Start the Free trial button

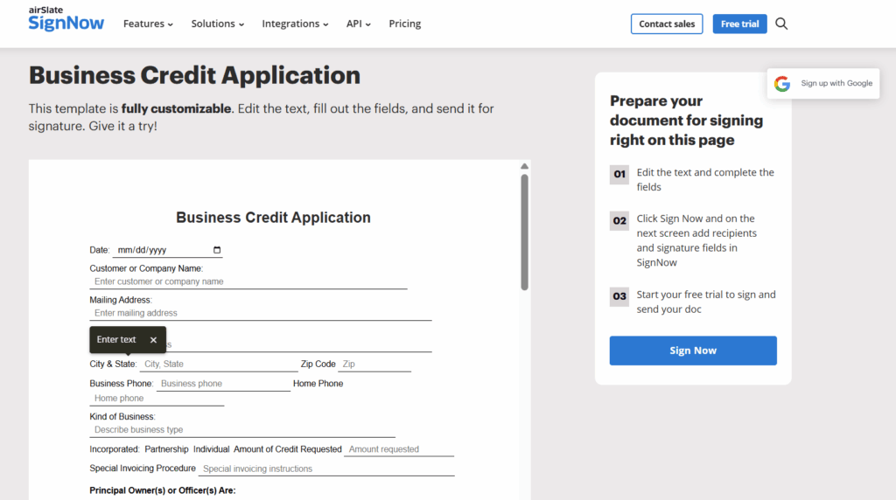[739, 24]
